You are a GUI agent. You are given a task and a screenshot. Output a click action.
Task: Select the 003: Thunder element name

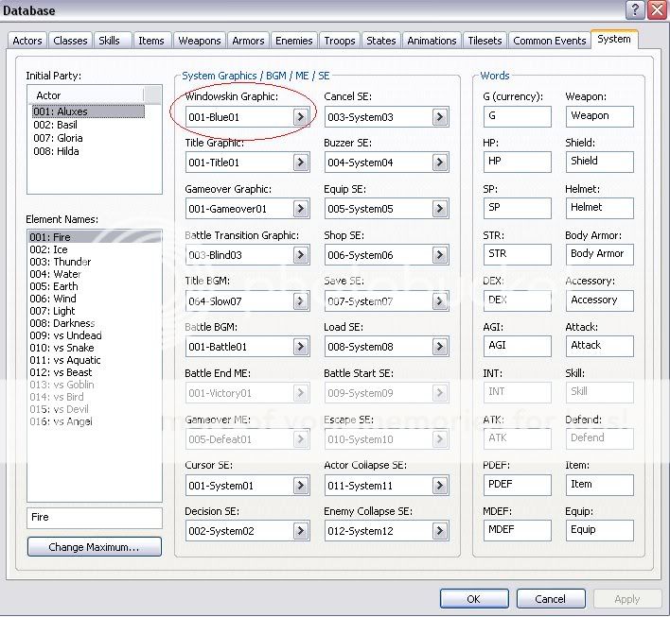60,262
